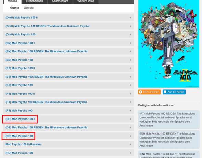The width and height of the screenshot is (202, 158).
Task: Open (DE) Mob Psycho 100 link
Action: (19, 136)
